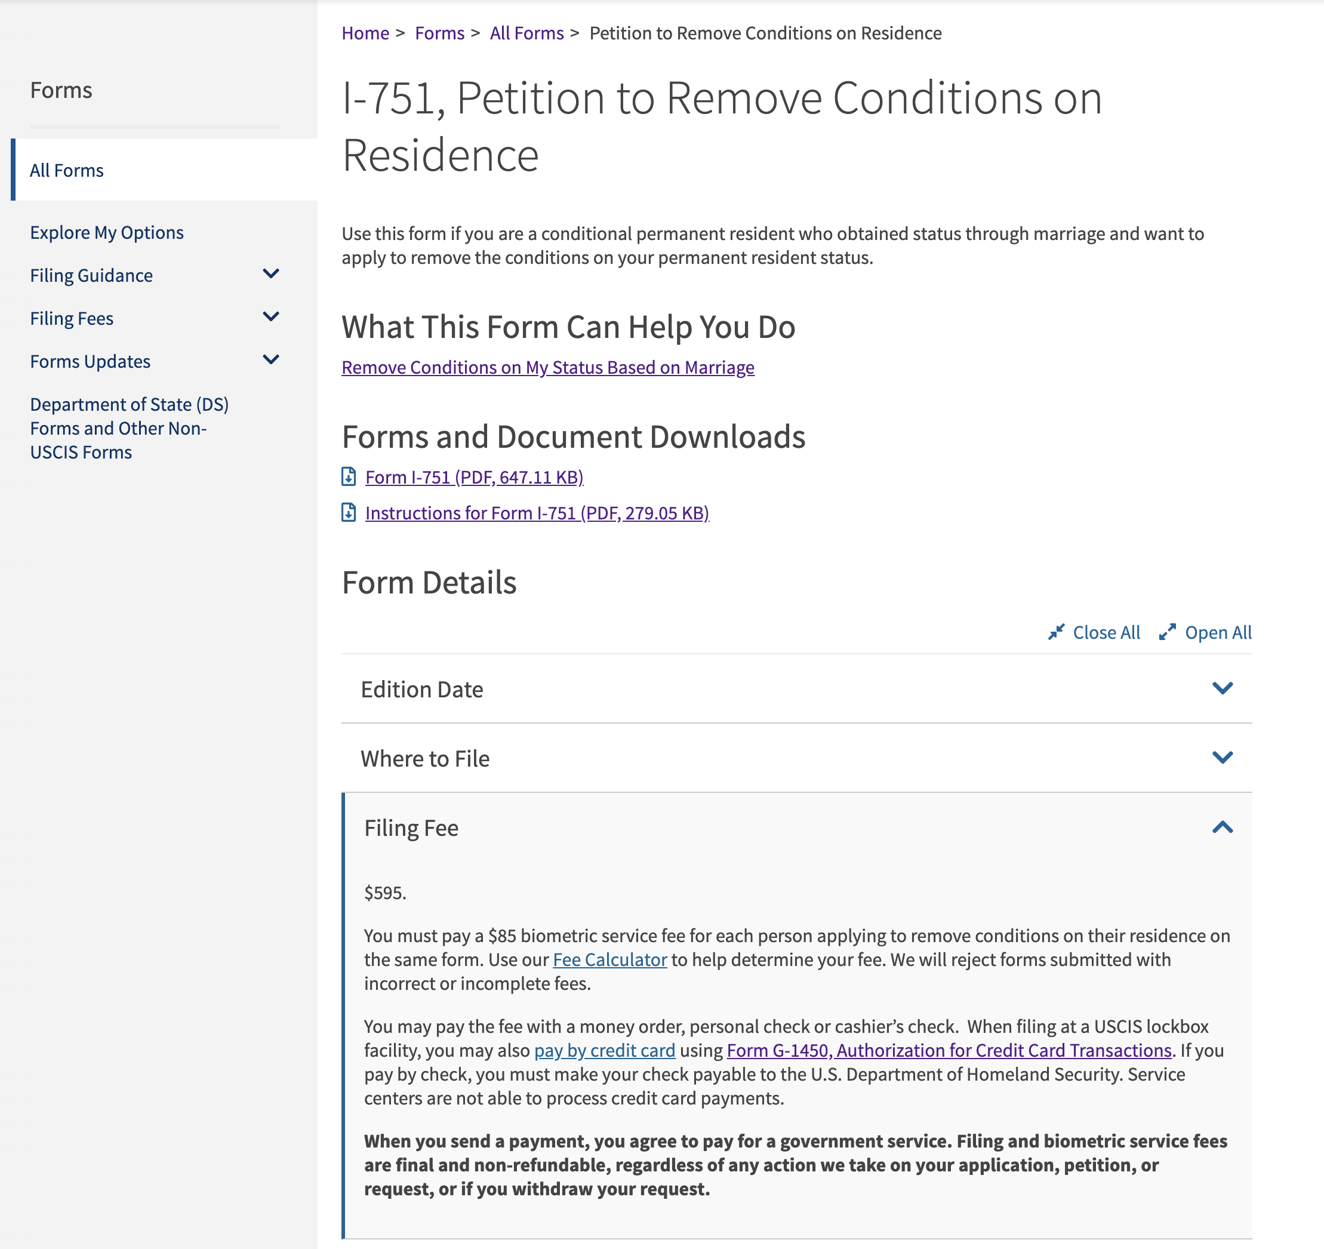Open Explore My Options sidebar item
This screenshot has width=1324, height=1249.
(107, 232)
